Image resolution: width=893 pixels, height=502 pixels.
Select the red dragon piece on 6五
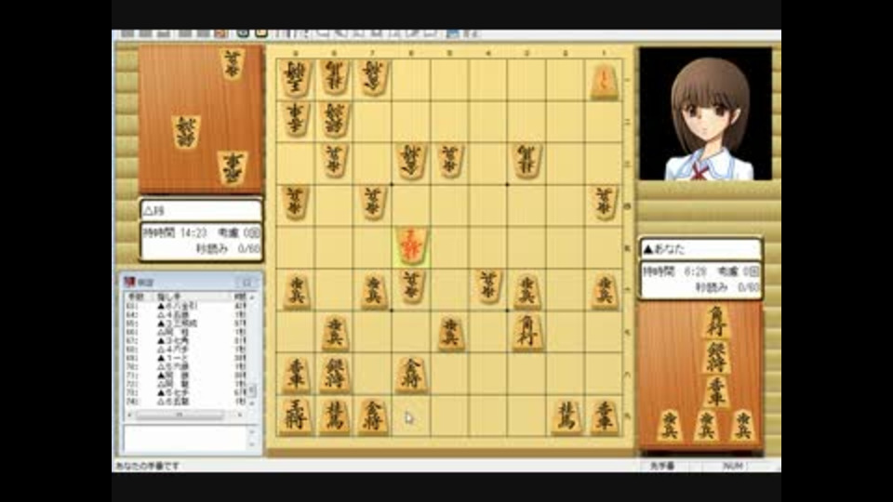click(x=410, y=245)
